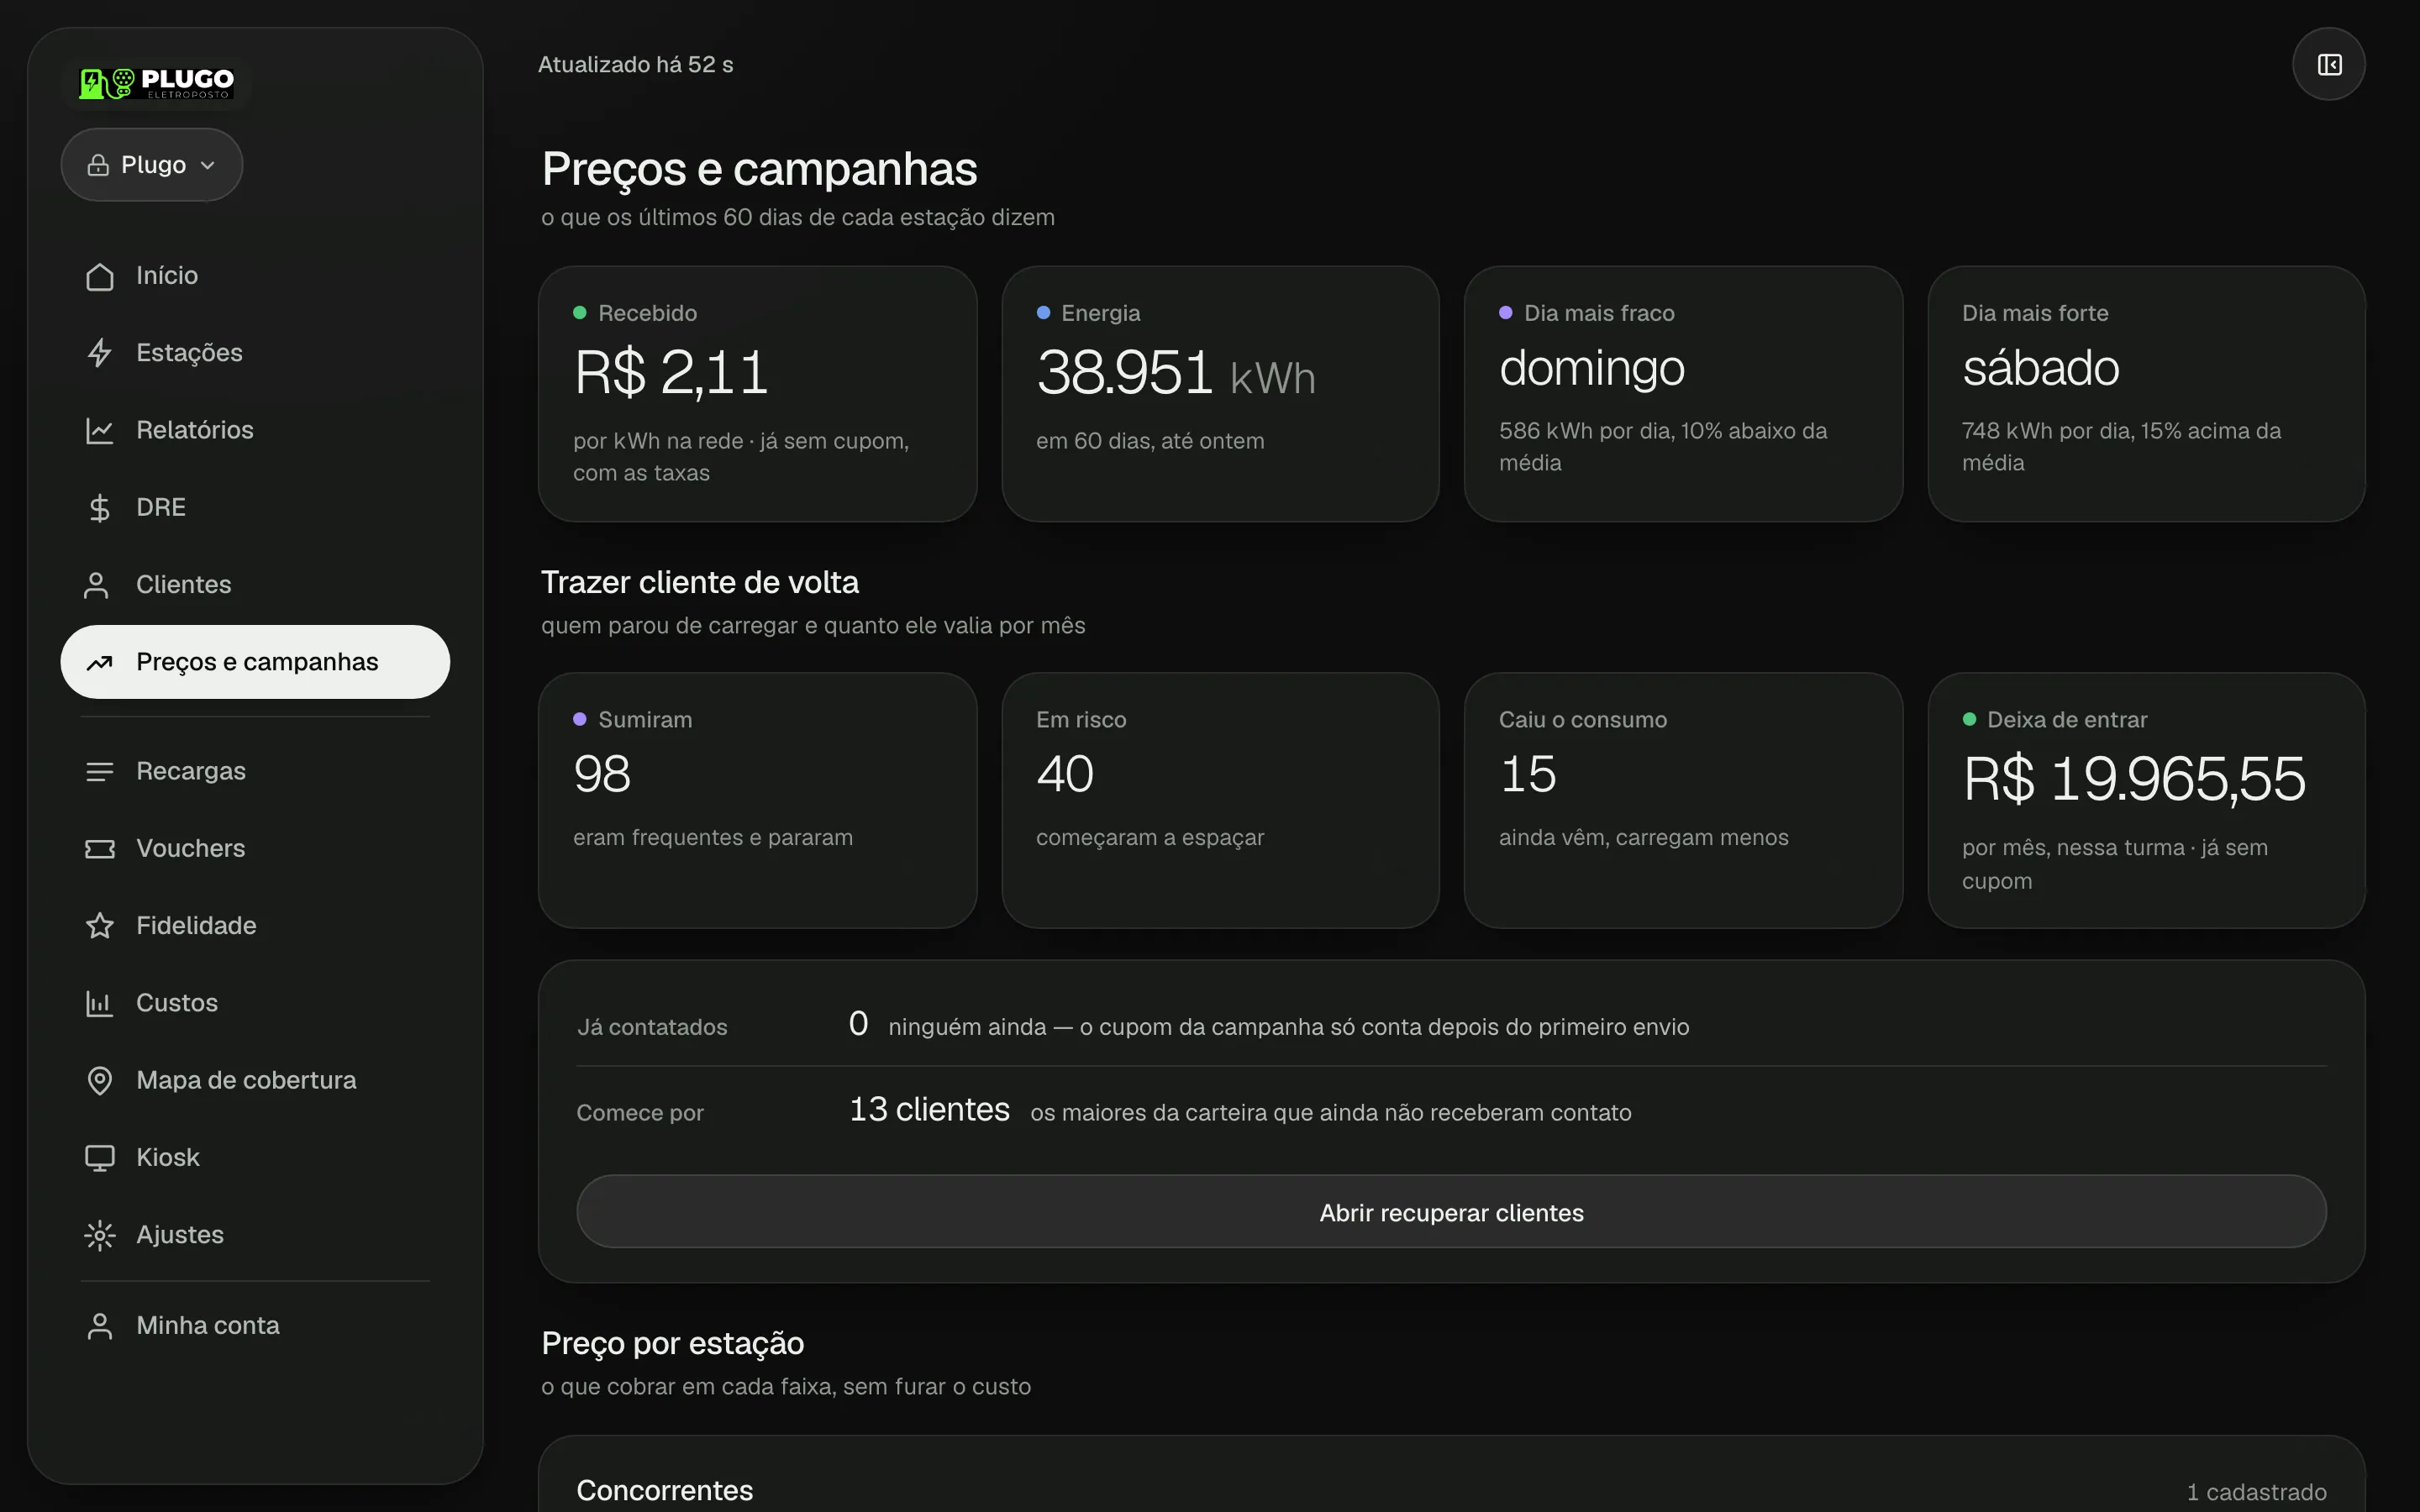The width and height of the screenshot is (2420, 1512).
Task: Click the 'Preço por estação' heading
Action: (672, 1343)
